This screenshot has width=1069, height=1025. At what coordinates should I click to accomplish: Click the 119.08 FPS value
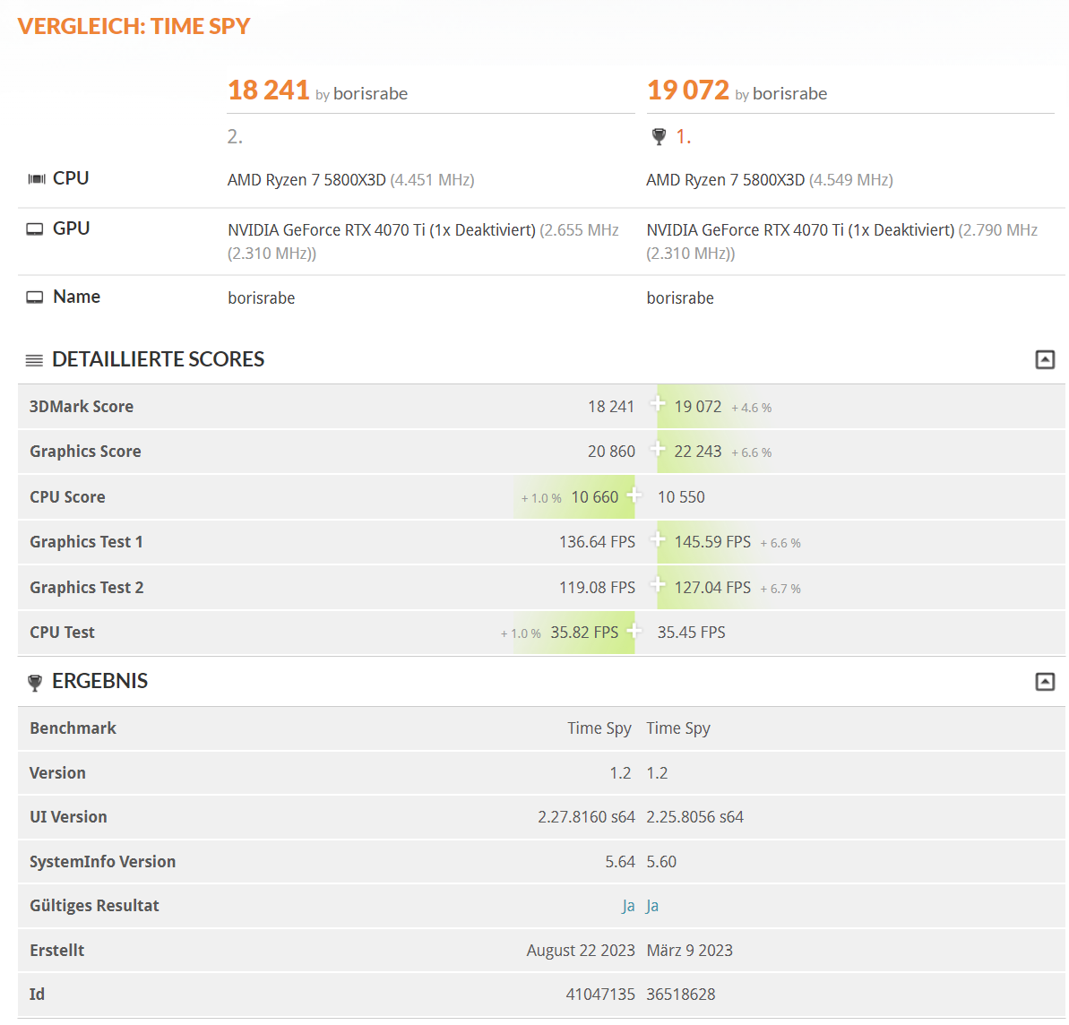pos(597,588)
